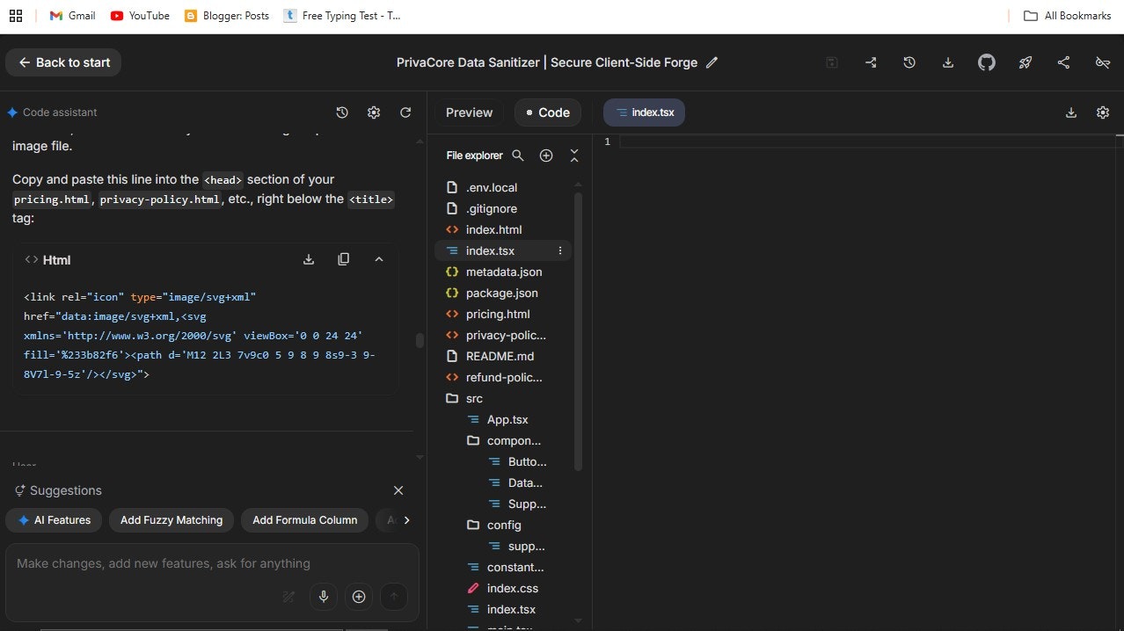Screen dimensions: 1124x631
Task: Open the YouTube bookmark
Action: click(x=140, y=16)
